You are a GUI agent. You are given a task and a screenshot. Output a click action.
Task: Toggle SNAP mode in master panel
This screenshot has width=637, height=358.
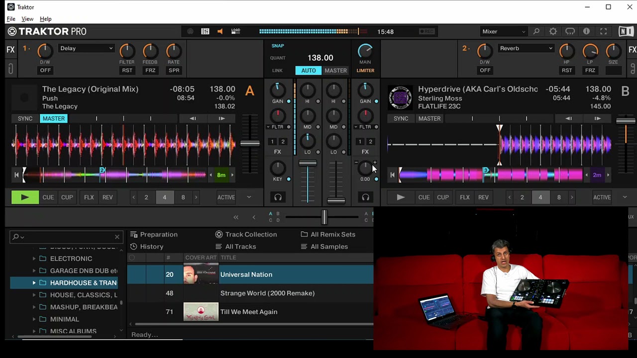(278, 46)
